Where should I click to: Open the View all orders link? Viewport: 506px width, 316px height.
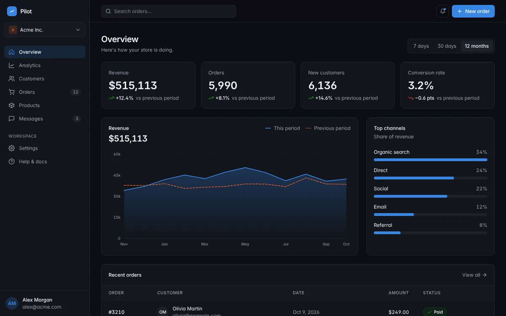[x=474, y=275]
